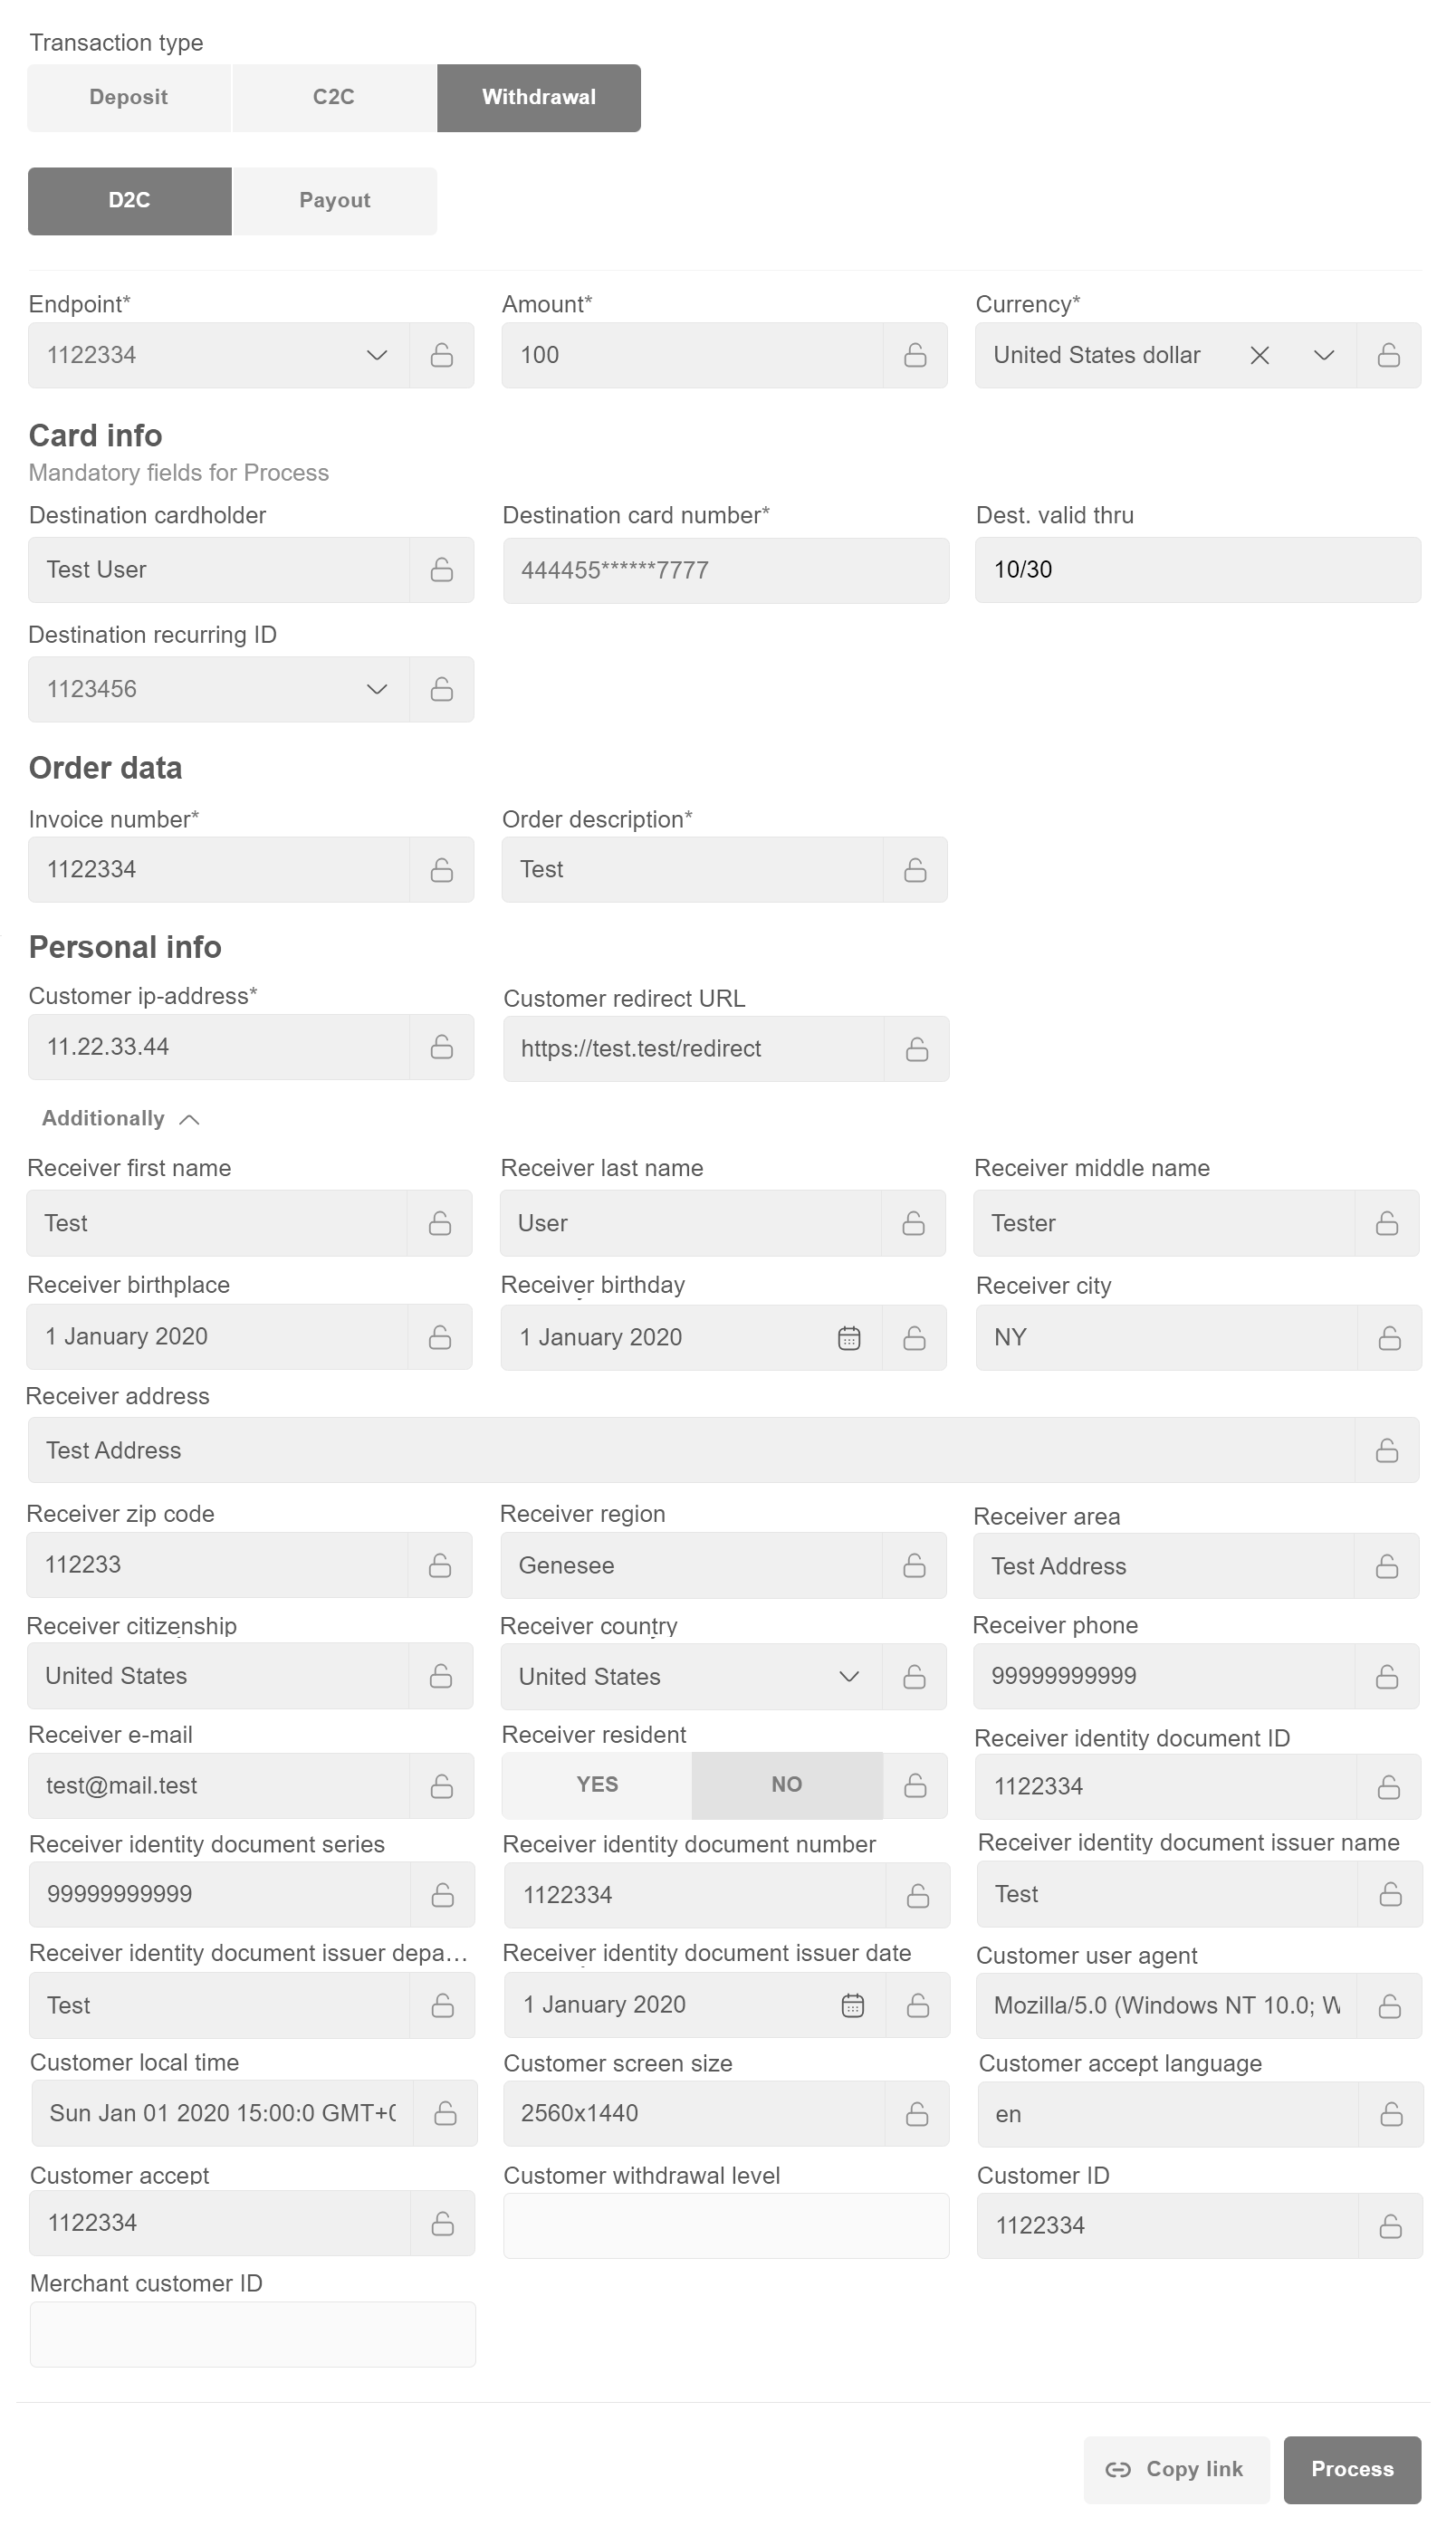Open calendar for identity document issuer date
This screenshot has height=2526, width=1456.
point(852,2005)
